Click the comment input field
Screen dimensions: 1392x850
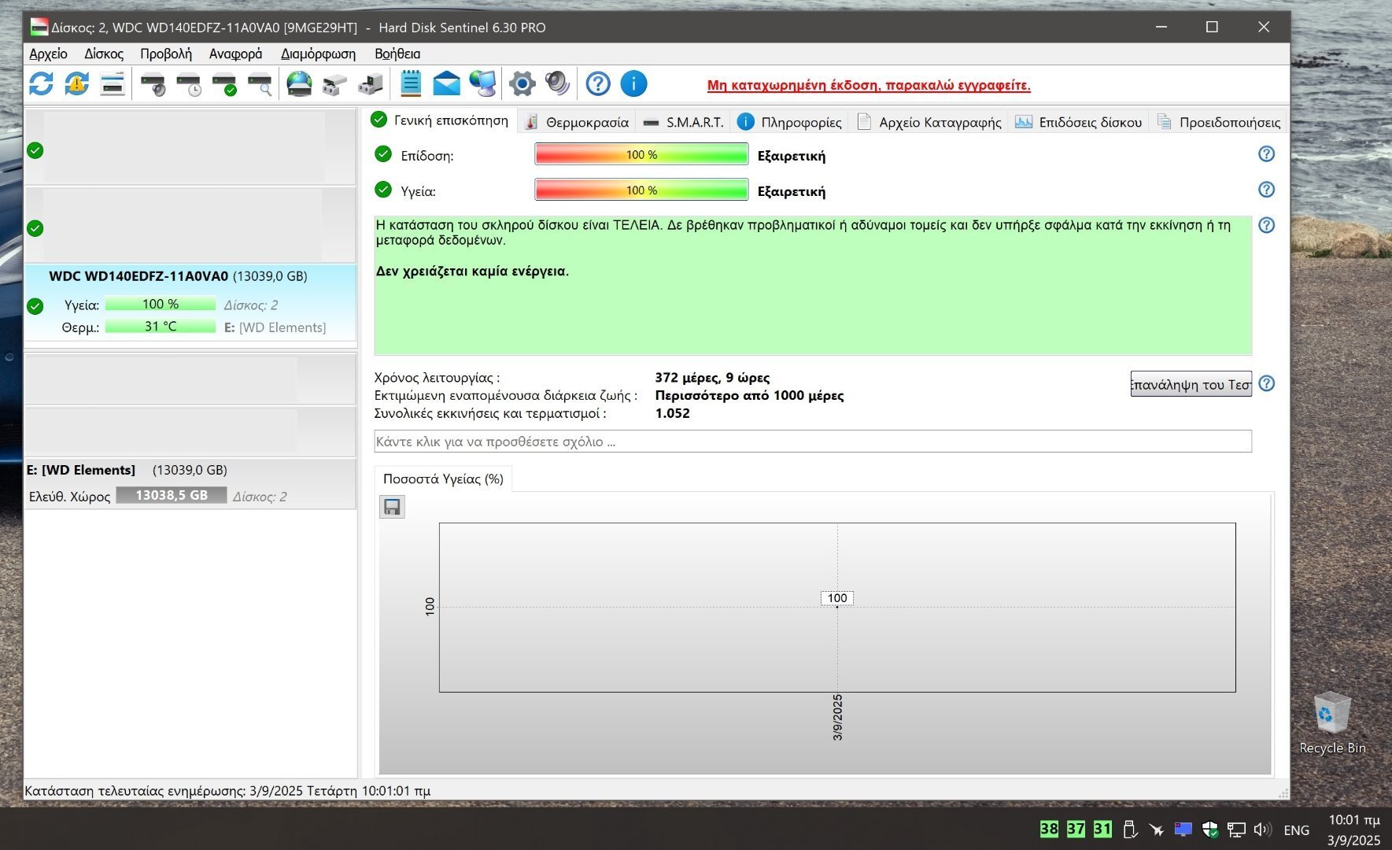coord(813,442)
